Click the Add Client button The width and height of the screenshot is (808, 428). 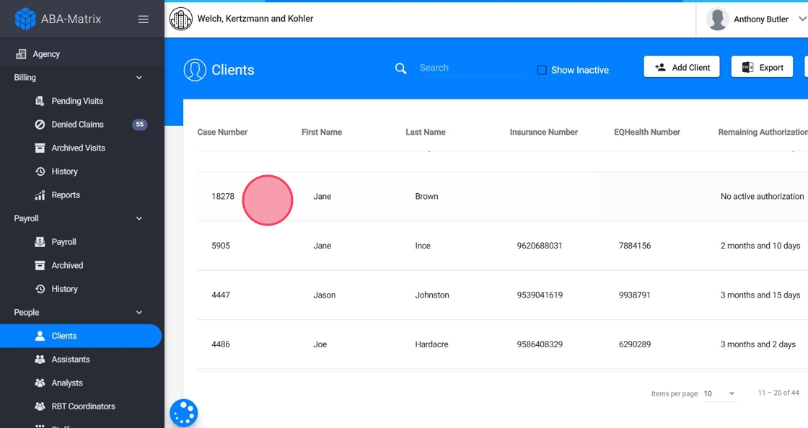[x=682, y=67]
